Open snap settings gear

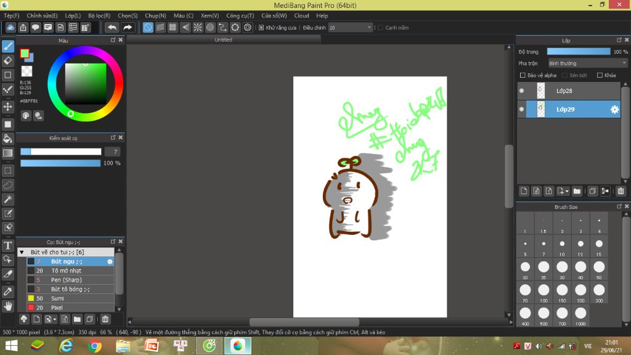point(248,27)
